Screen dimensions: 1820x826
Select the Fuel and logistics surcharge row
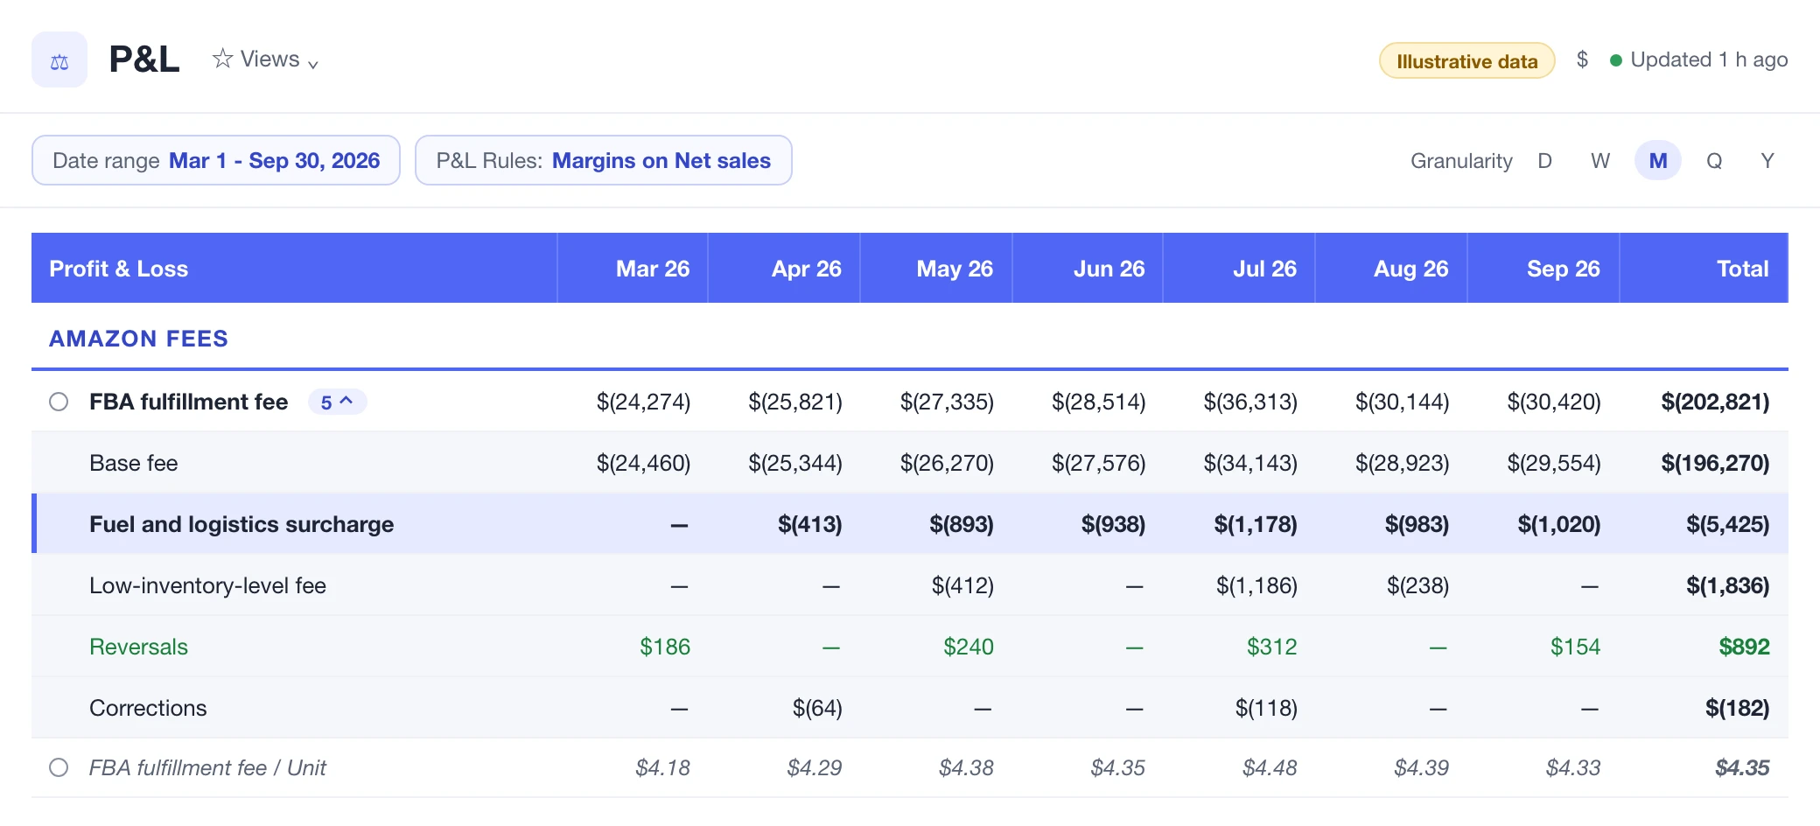[x=910, y=524]
